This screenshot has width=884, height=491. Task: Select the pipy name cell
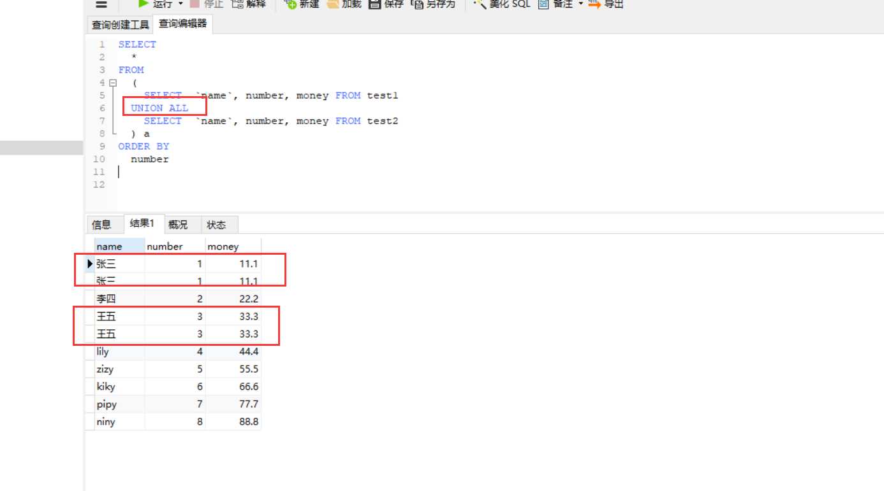[x=119, y=404]
